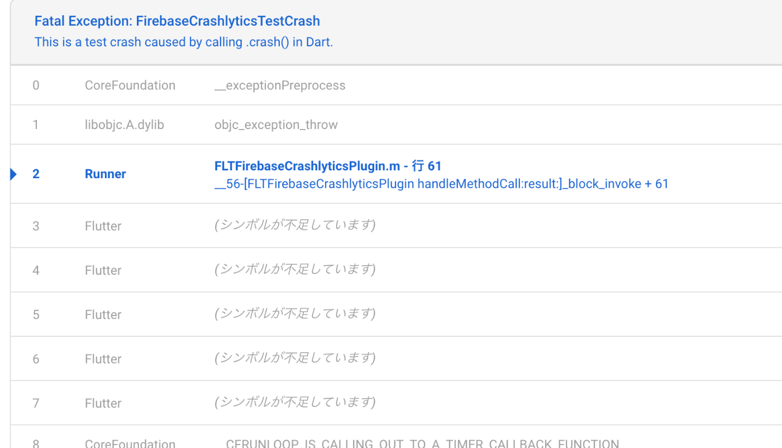Click handleMethodCall:result: block_invoke symbol text
Image resolution: width=782 pixels, height=448 pixels.
441,184
